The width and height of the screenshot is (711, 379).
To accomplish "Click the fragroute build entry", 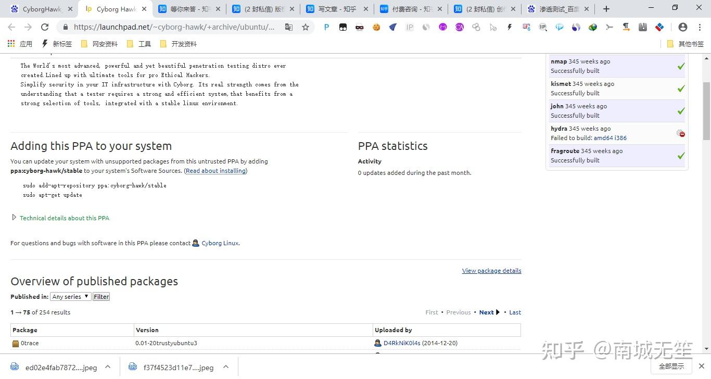I will (617, 156).
